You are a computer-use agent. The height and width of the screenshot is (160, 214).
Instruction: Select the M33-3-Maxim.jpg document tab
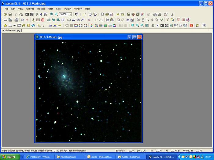coord(11,30)
